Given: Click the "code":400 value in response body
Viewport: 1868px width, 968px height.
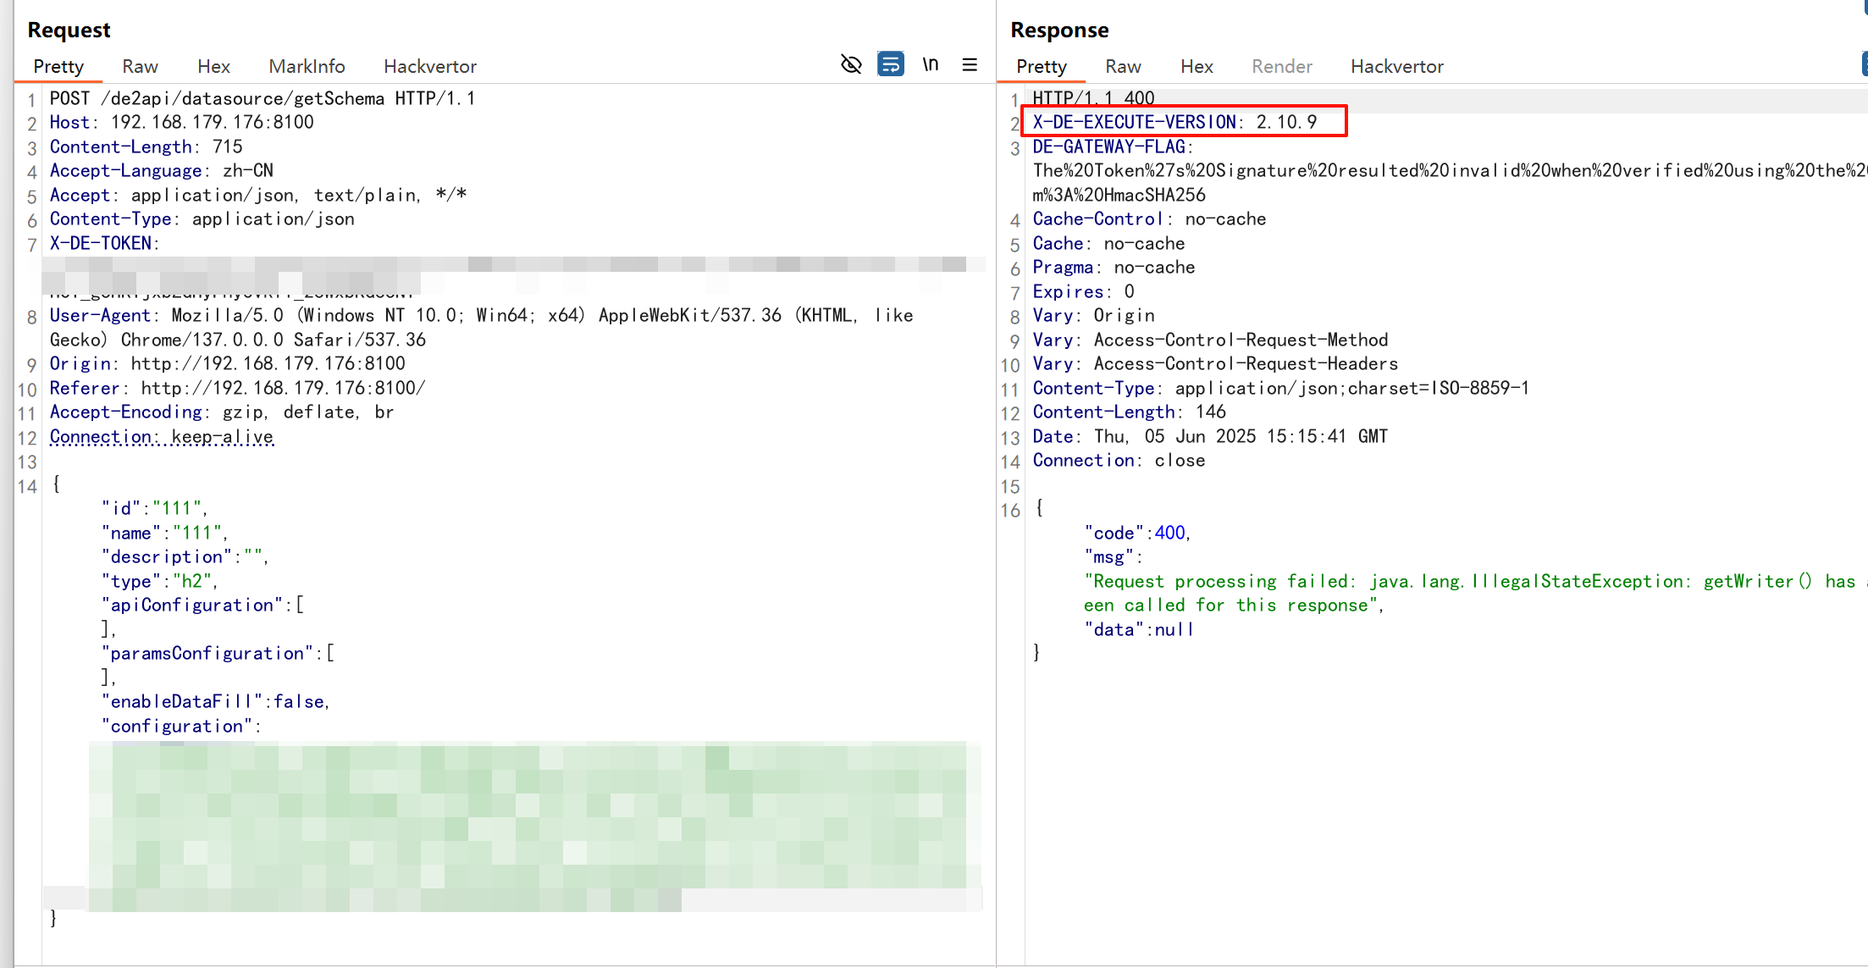Looking at the screenshot, I should point(1169,533).
